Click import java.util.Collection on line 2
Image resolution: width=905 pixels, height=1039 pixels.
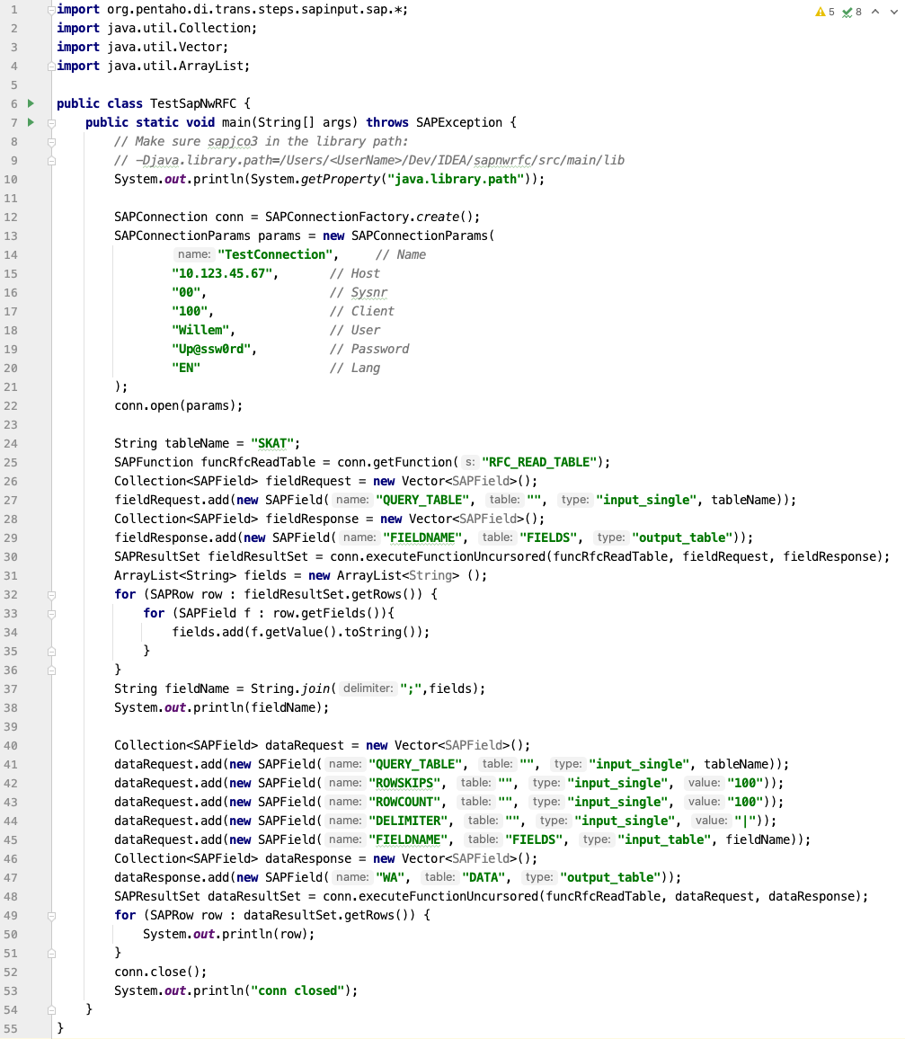click(156, 29)
